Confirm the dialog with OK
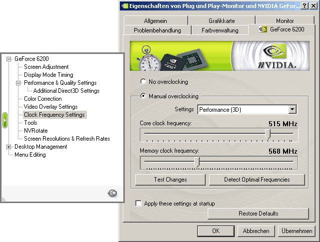This screenshot has width=320, height=242. point(216,231)
